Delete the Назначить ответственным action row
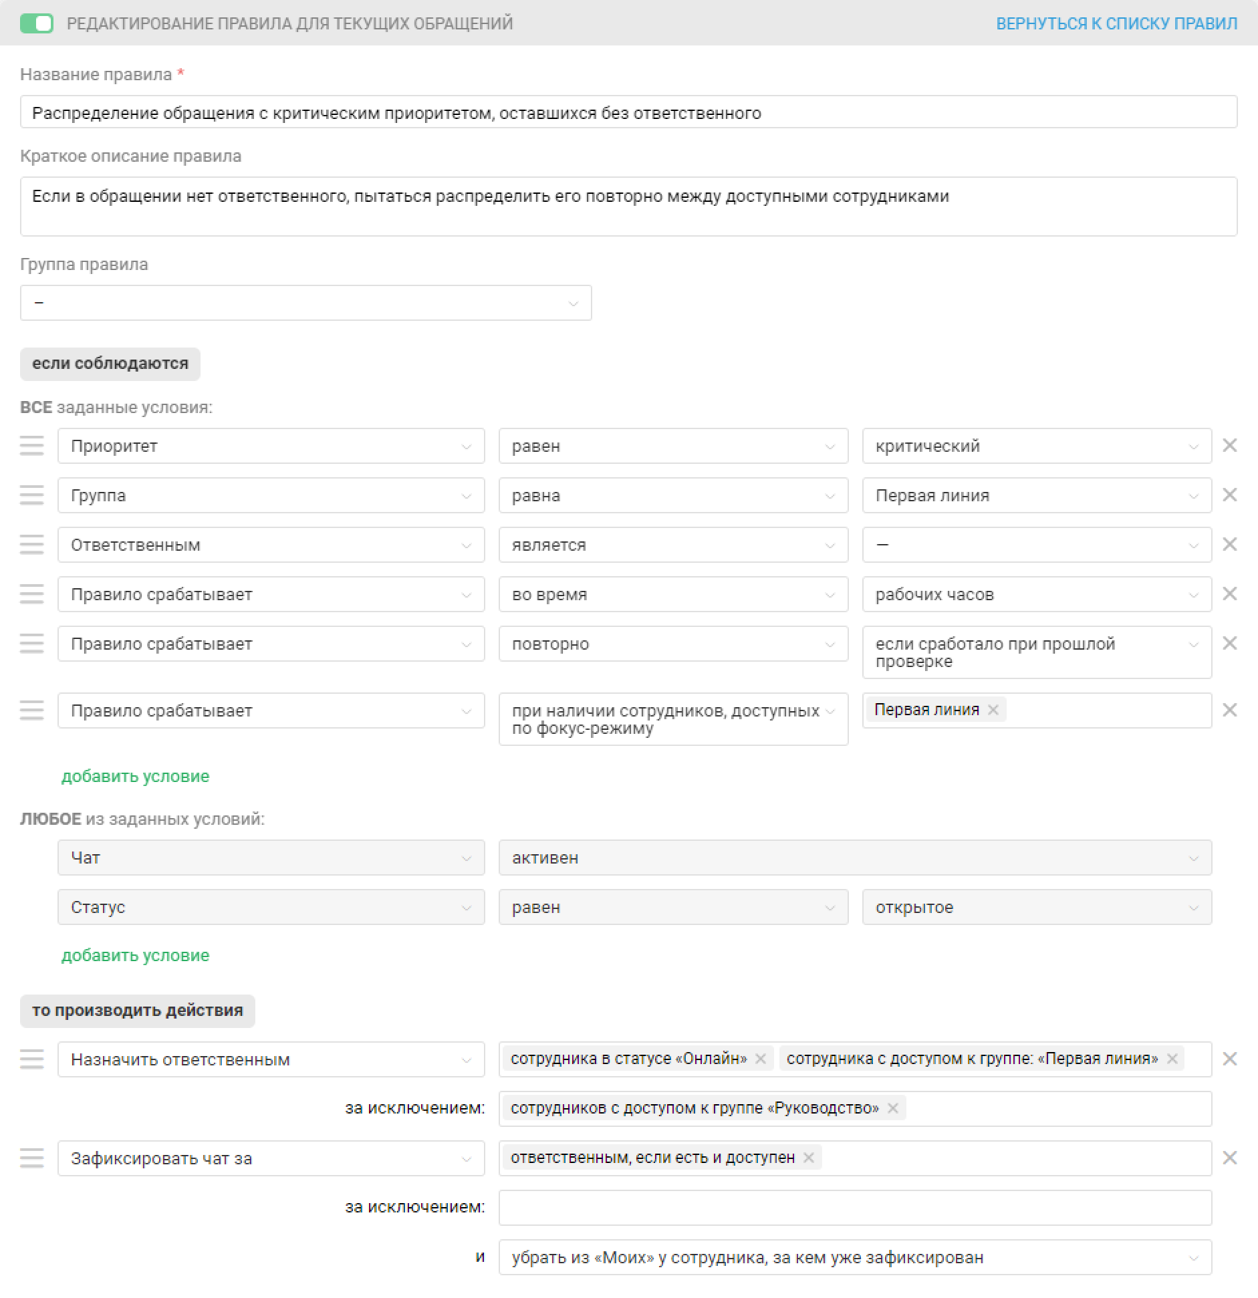This screenshot has height=1298, width=1258. click(1229, 1059)
